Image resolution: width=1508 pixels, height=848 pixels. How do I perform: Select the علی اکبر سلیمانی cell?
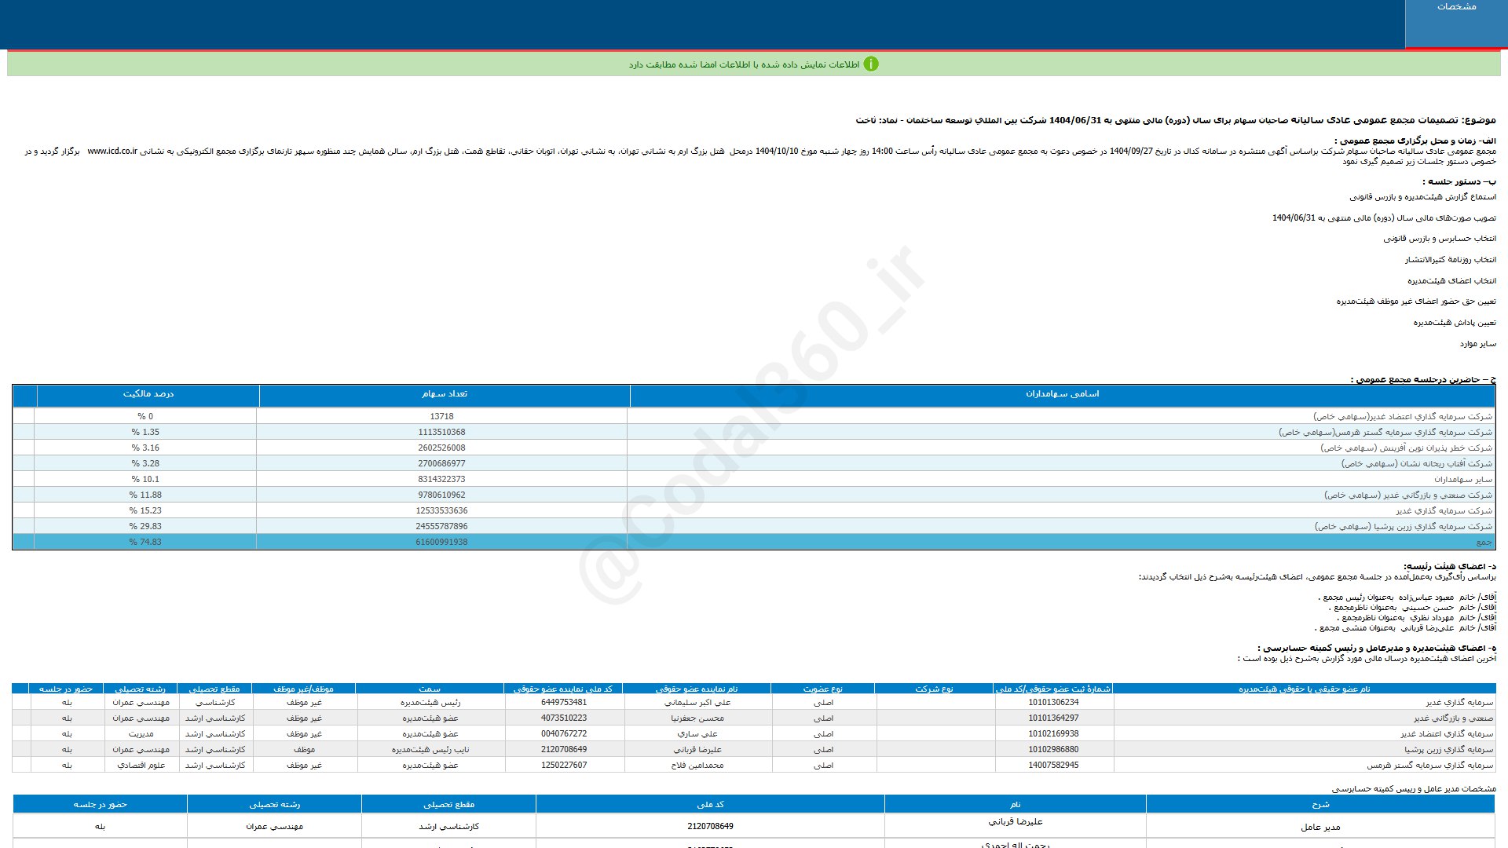pos(697,703)
